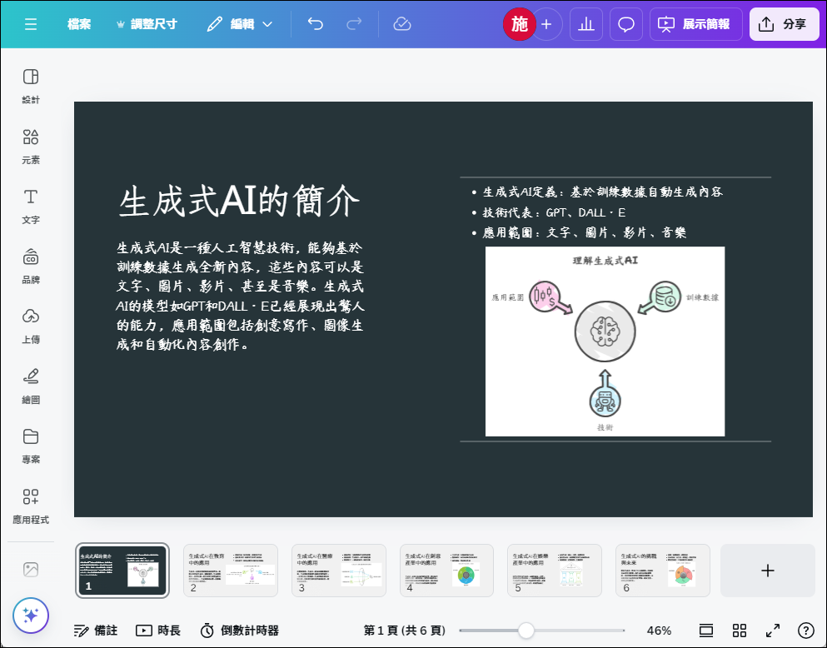Open the 繪圖 draw panel

[31, 386]
